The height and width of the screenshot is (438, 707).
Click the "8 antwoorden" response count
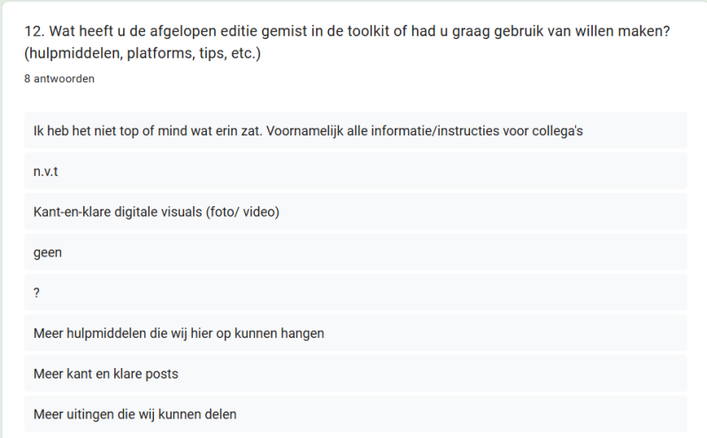pos(59,79)
